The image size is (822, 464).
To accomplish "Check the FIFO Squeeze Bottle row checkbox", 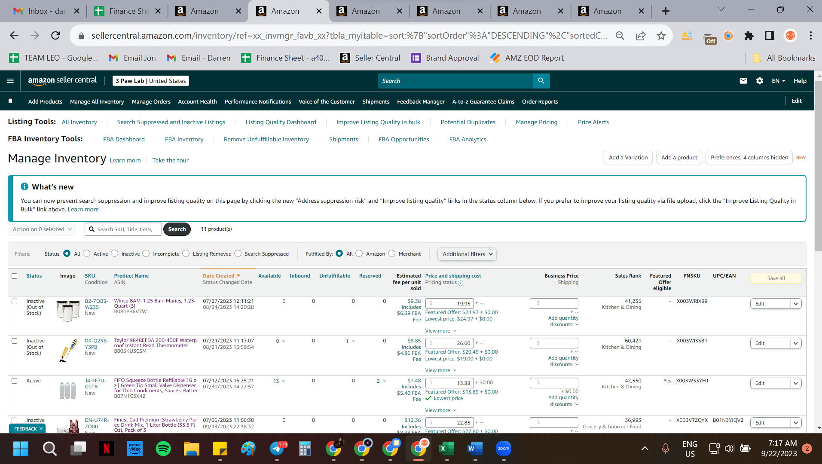I will coord(15,381).
